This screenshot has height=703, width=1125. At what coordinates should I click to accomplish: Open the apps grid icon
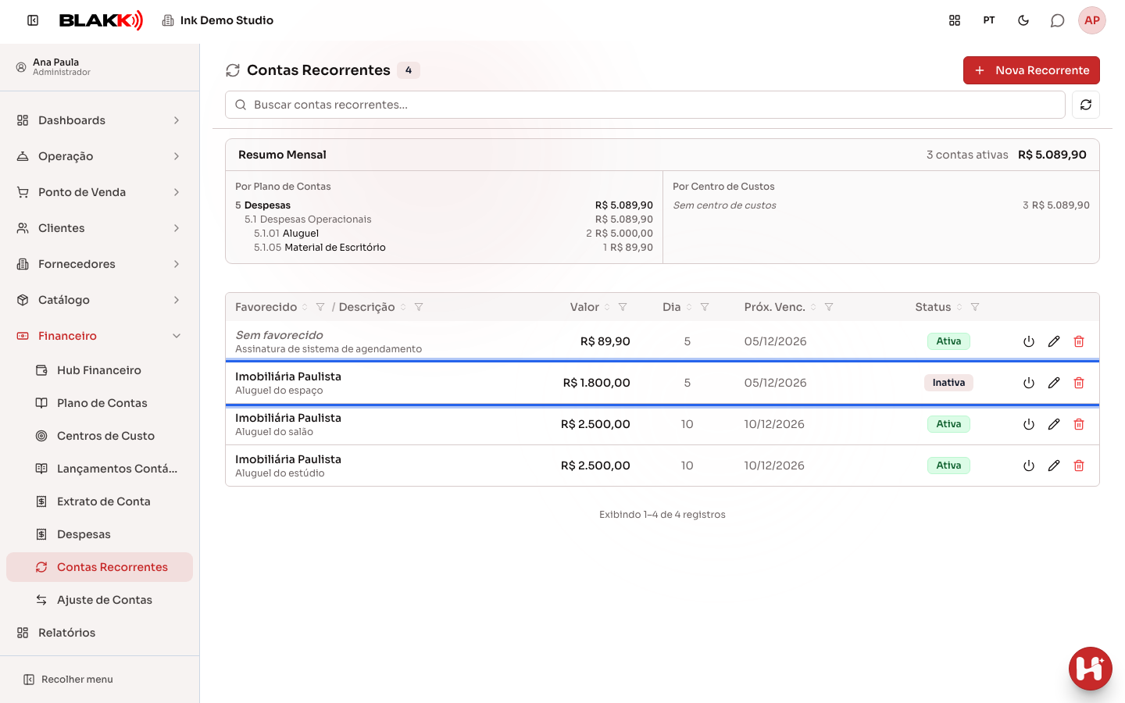(955, 20)
